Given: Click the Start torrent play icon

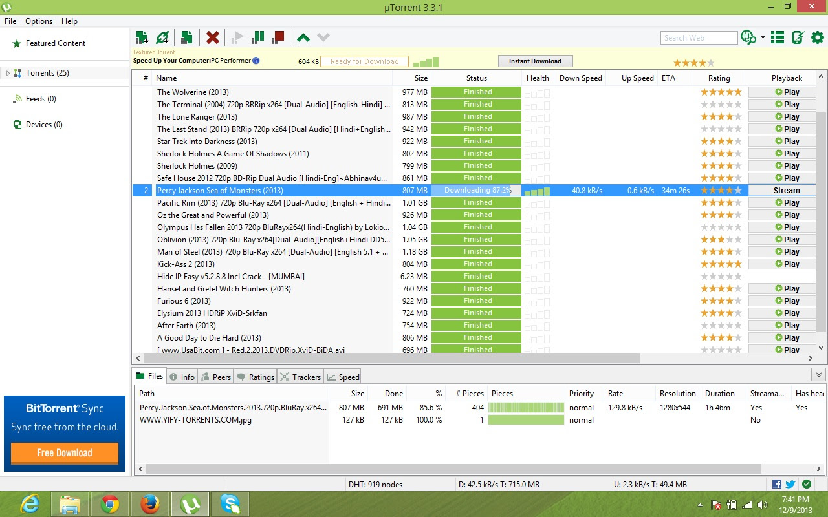Looking at the screenshot, I should (237, 37).
